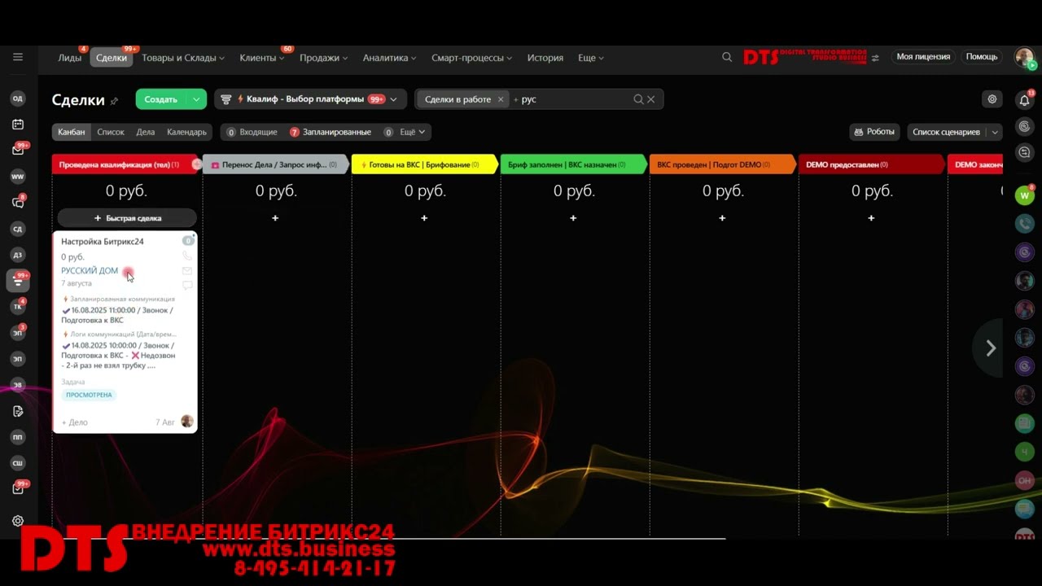Click the Помощь button
This screenshot has width=1042, height=586.
point(982,57)
